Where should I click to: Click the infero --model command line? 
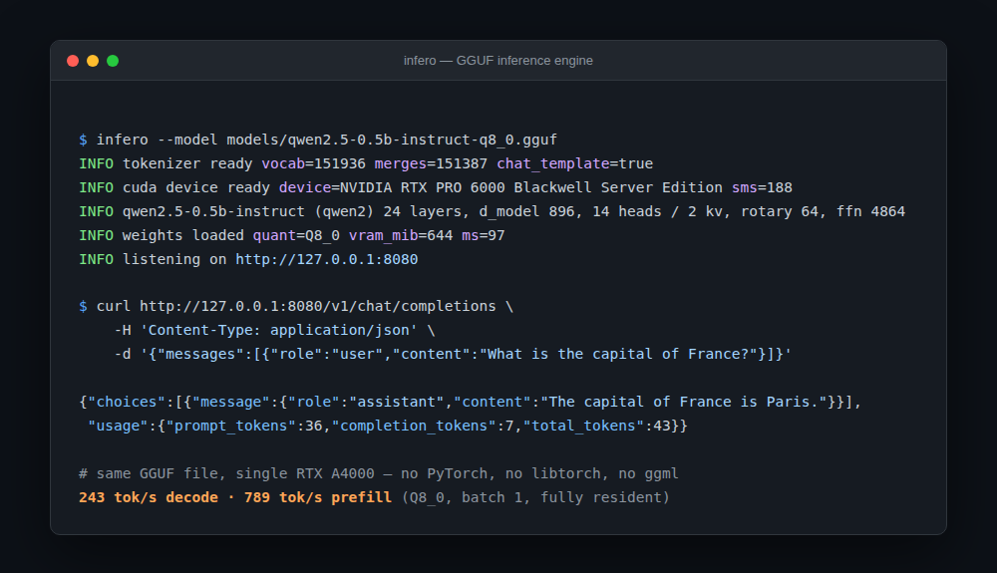(x=318, y=140)
